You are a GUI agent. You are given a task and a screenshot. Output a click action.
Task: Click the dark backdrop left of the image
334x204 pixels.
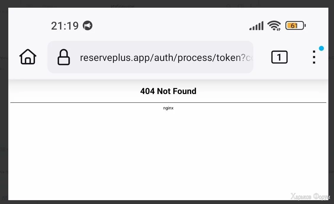click(4, 106)
